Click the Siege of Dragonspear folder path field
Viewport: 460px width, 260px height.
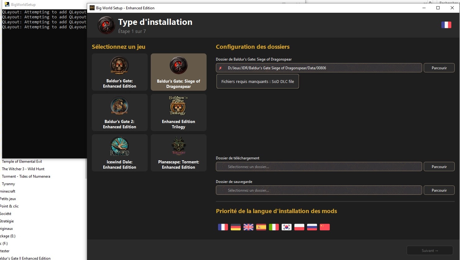tap(319, 68)
